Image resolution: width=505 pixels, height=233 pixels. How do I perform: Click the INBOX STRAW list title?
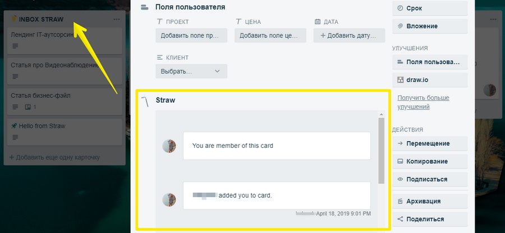[x=41, y=19]
